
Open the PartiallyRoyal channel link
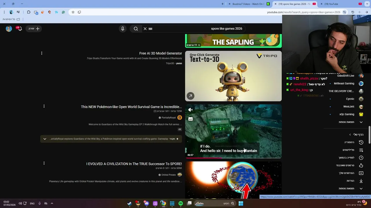(x=168, y=118)
